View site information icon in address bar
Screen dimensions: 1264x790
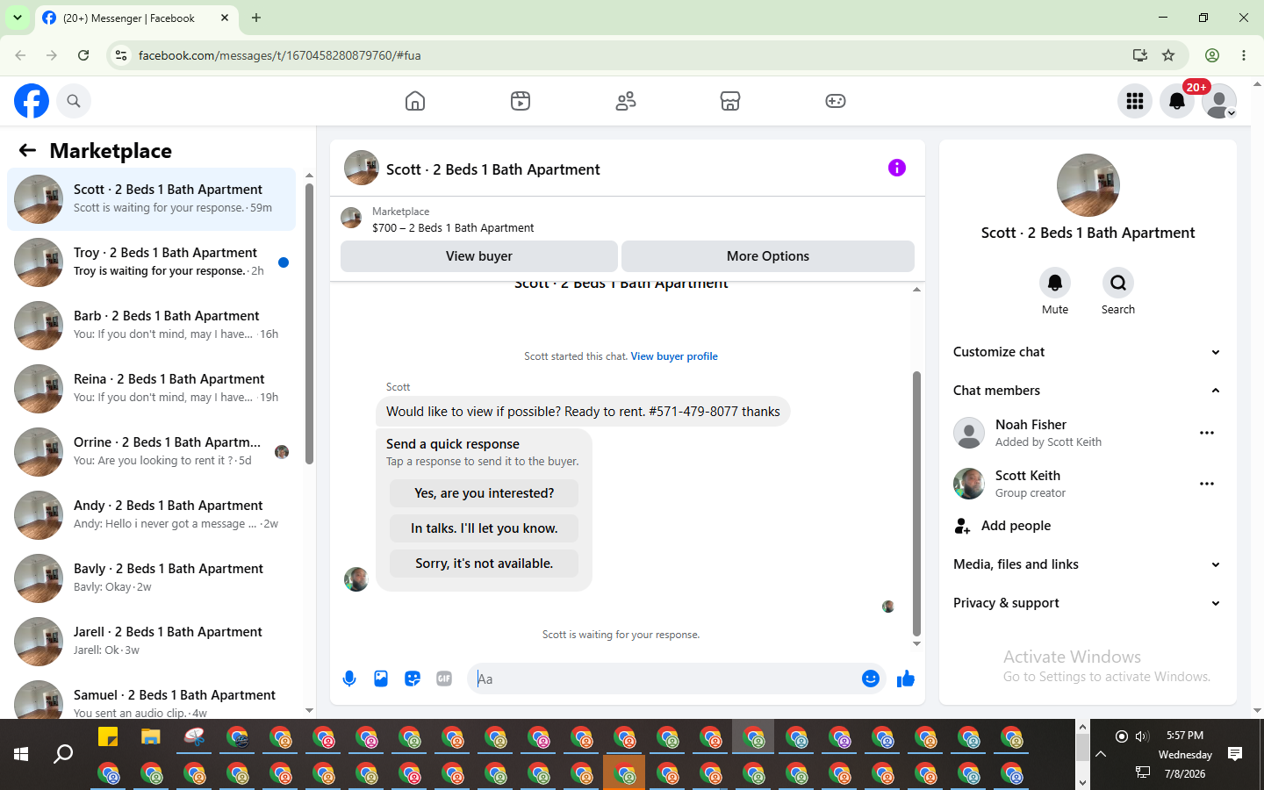121,55
